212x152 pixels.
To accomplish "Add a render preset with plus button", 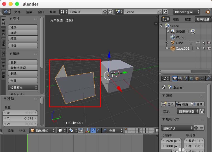I will 196,128.
